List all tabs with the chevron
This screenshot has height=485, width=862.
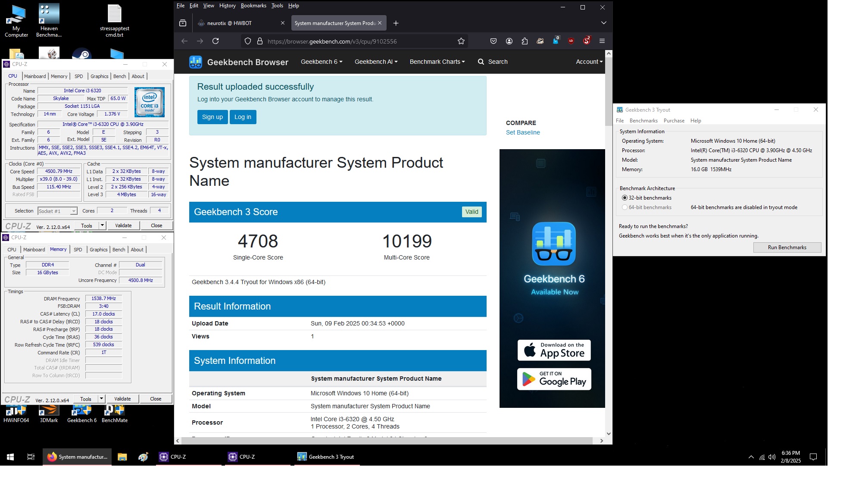point(603,23)
